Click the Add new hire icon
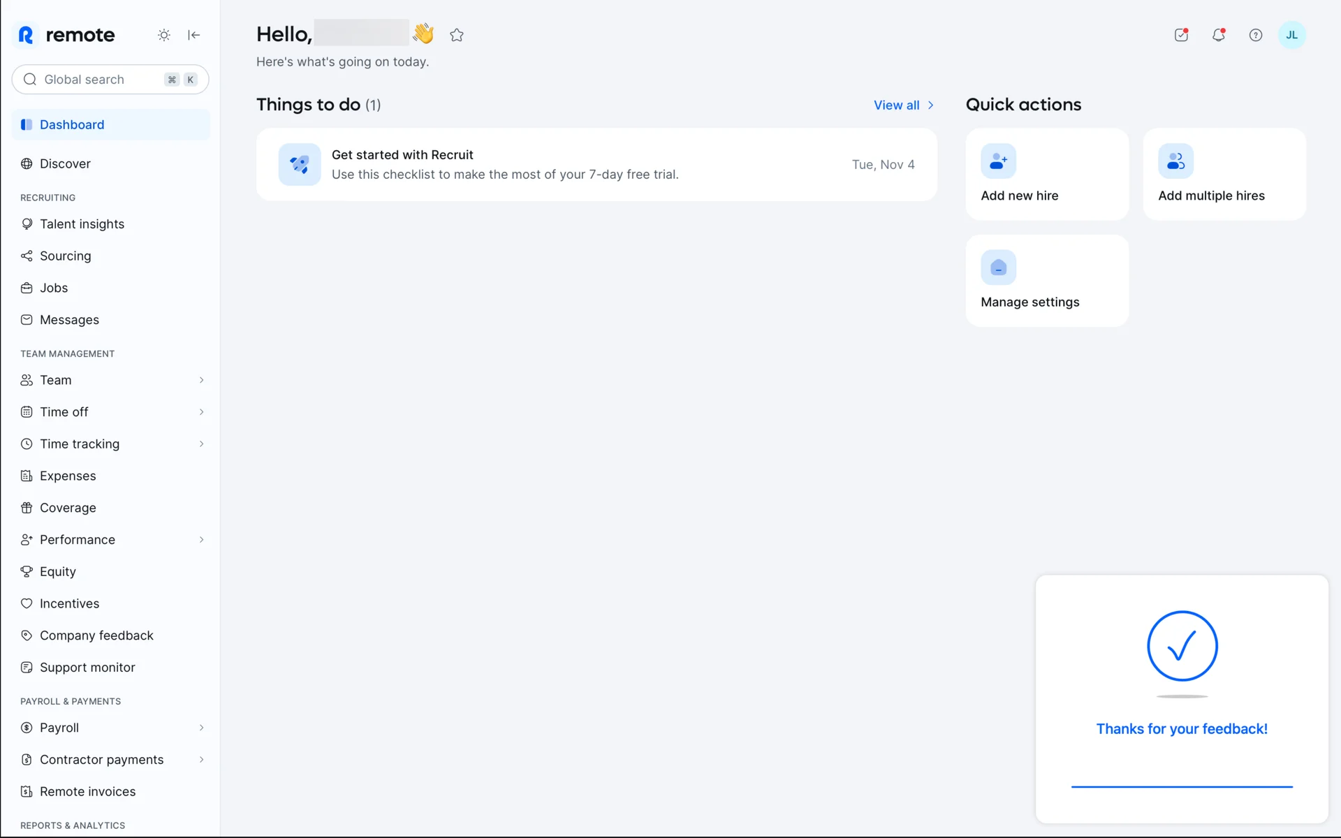The image size is (1341, 838). pyautogui.click(x=998, y=161)
